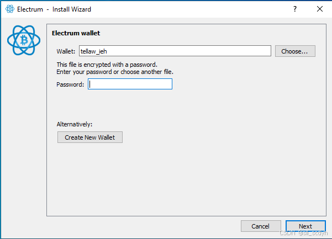Click the Create New Wallet button
This screenshot has width=332, height=239.
pos(90,137)
